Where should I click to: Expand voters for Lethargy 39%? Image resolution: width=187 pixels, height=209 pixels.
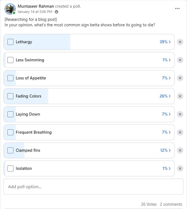(165, 42)
